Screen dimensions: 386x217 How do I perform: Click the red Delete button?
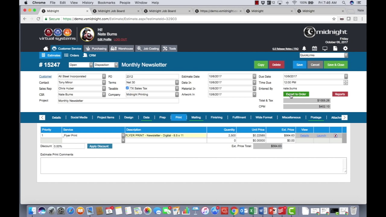277,65
